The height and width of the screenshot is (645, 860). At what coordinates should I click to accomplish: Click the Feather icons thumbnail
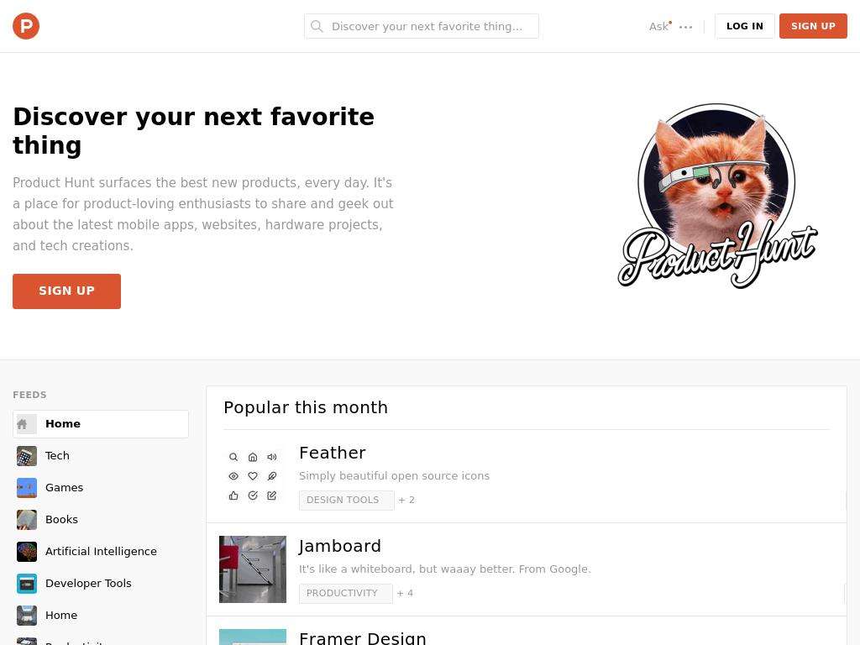tap(252, 476)
